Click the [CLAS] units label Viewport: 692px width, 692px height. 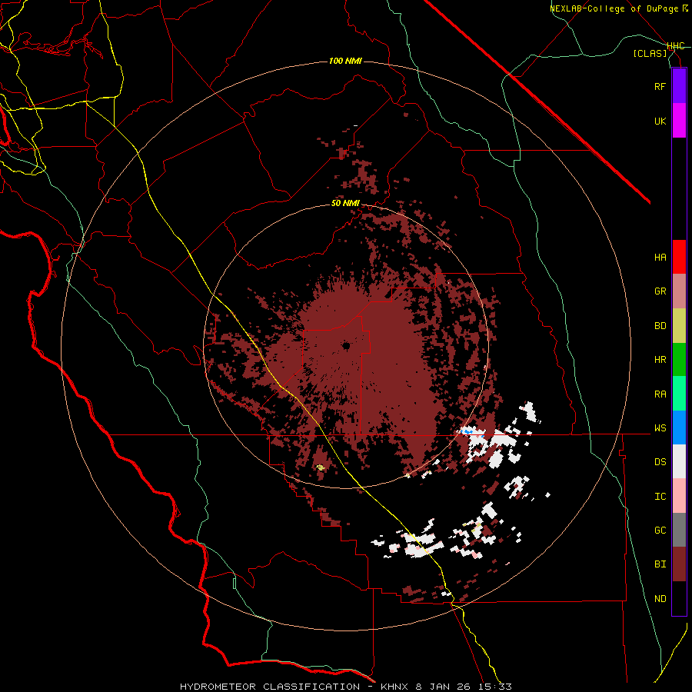tap(650, 53)
